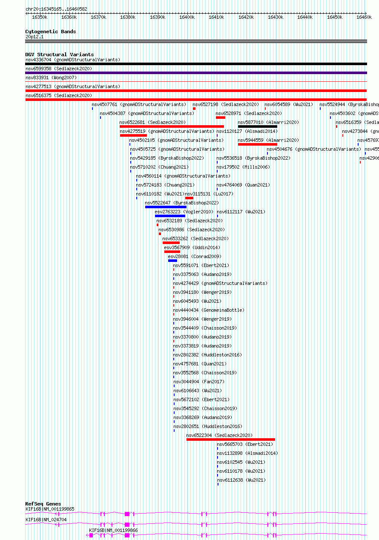Open variant nsv3545292 (Chaisson2019)

pos(205,408)
